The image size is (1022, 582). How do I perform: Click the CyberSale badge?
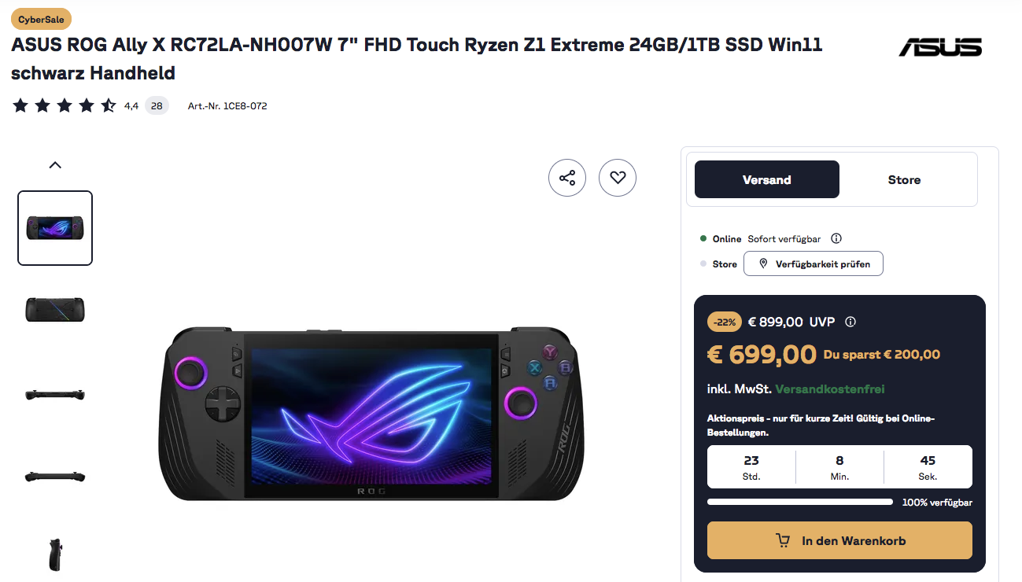tap(41, 20)
